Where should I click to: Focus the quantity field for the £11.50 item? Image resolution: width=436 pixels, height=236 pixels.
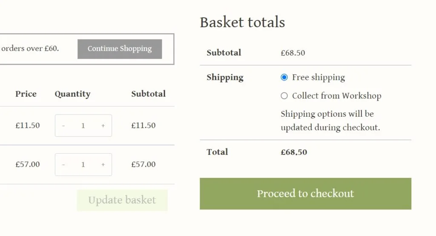click(83, 126)
